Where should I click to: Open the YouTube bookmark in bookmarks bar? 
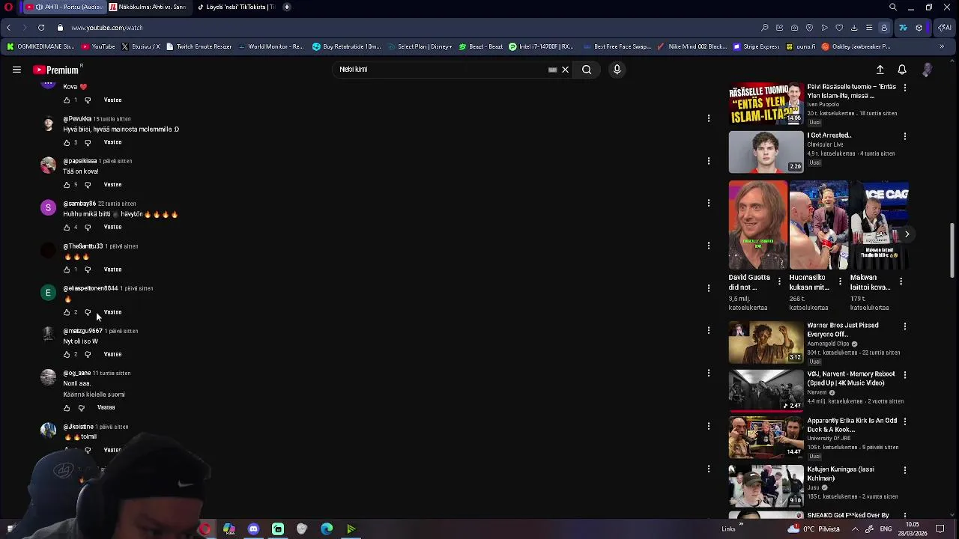98,46
